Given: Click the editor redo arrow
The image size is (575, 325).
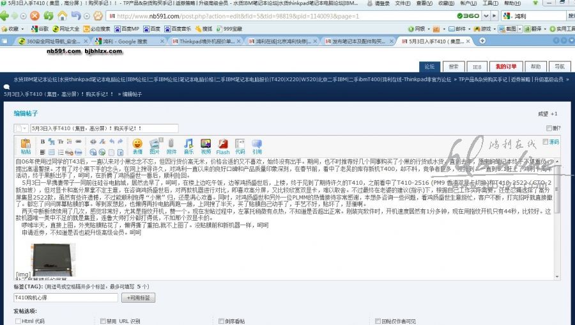Looking at the screenshot, I should click(121, 141).
